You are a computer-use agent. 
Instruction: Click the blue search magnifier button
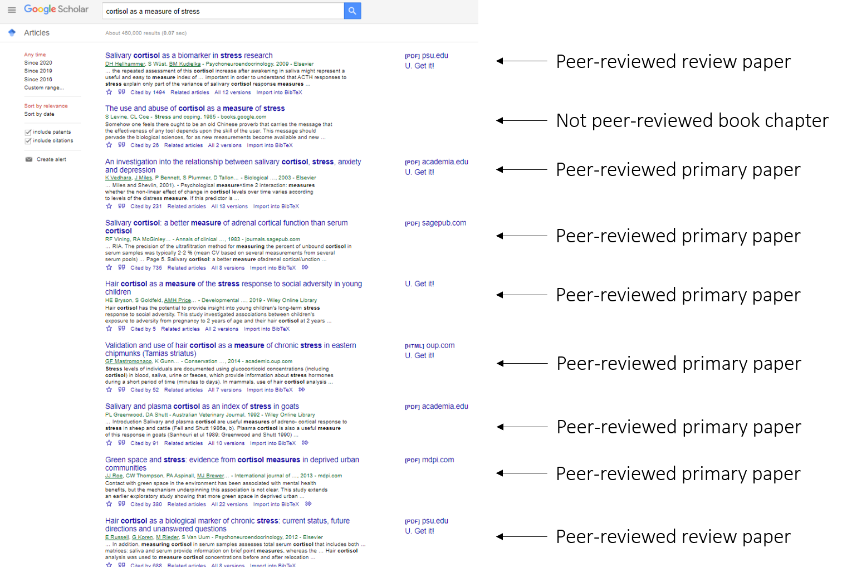[353, 11]
